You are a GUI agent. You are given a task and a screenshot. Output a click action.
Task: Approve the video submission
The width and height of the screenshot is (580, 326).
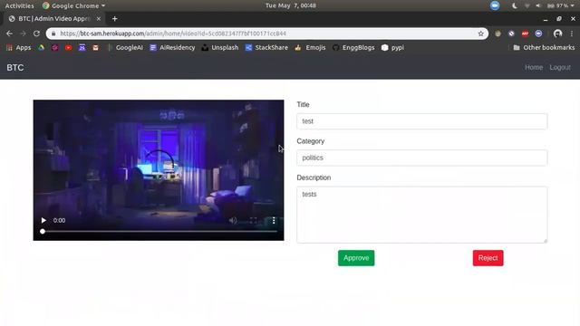[x=356, y=258]
